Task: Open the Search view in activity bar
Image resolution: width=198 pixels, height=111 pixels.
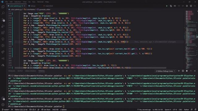Action: tap(3, 13)
